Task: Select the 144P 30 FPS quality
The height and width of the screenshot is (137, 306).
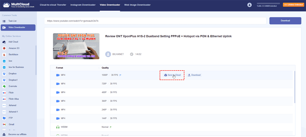Action: point(109,118)
